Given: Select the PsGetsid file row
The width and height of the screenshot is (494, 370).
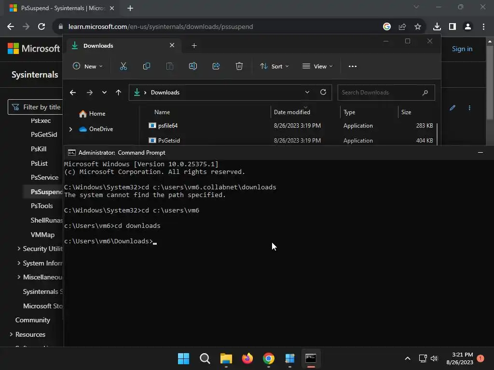Looking at the screenshot, I should coord(290,140).
